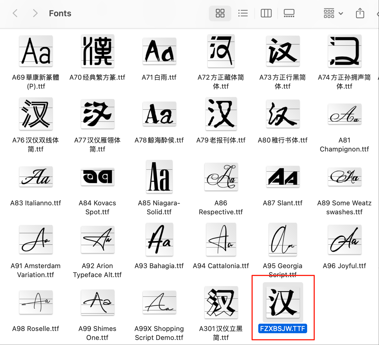Select A98 Roselle.ttf font icon

point(36,302)
